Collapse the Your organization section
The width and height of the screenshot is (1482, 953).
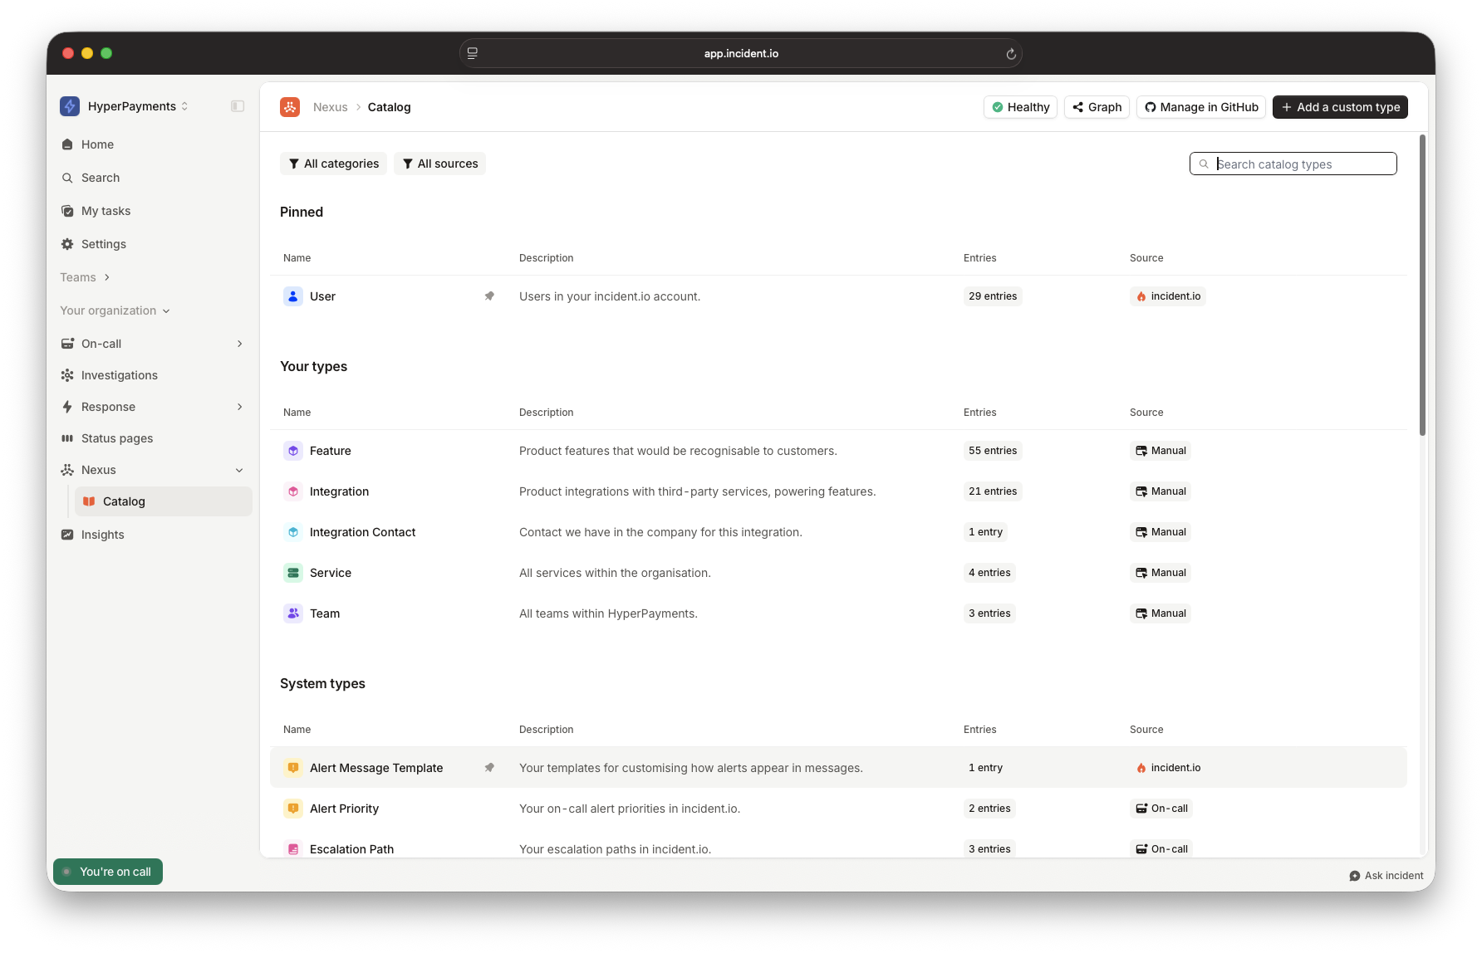(115, 310)
